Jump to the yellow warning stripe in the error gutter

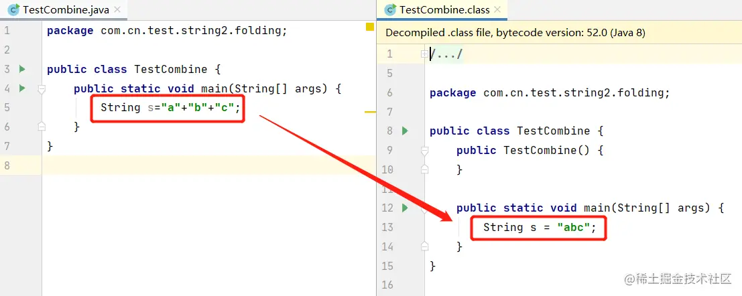tap(369, 112)
